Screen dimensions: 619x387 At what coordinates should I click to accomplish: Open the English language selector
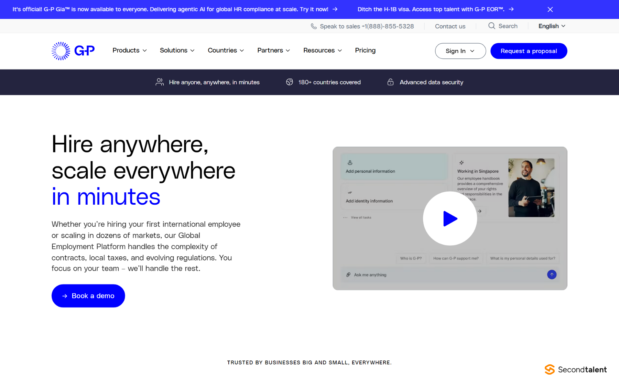coord(552,26)
